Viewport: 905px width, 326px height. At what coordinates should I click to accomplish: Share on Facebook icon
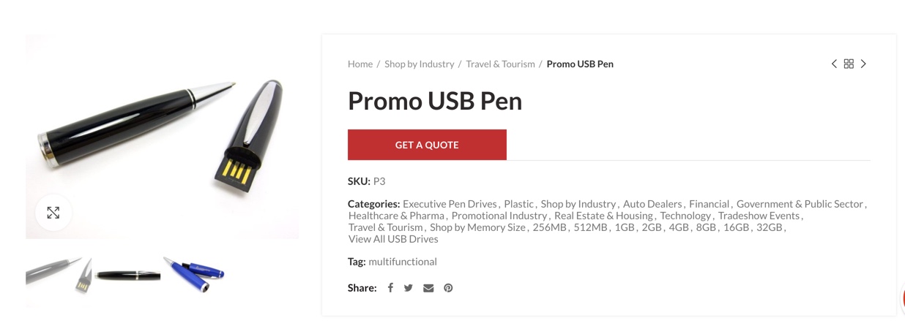tap(390, 288)
